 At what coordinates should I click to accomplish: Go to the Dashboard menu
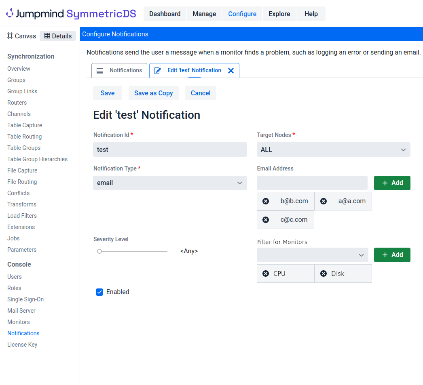click(x=165, y=14)
